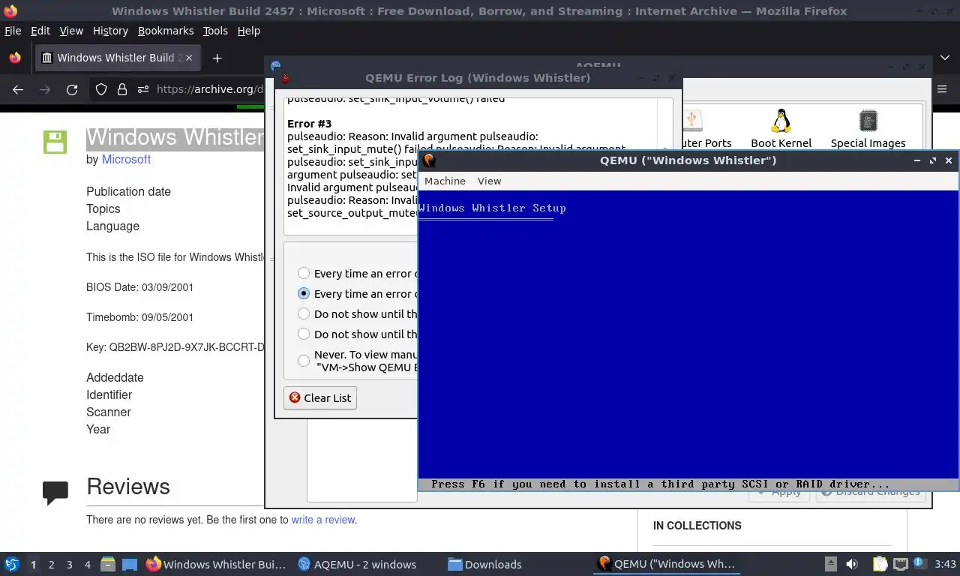Click the 'Timebomb: 09/05/2001' text
The width and height of the screenshot is (960, 576).
139,316
